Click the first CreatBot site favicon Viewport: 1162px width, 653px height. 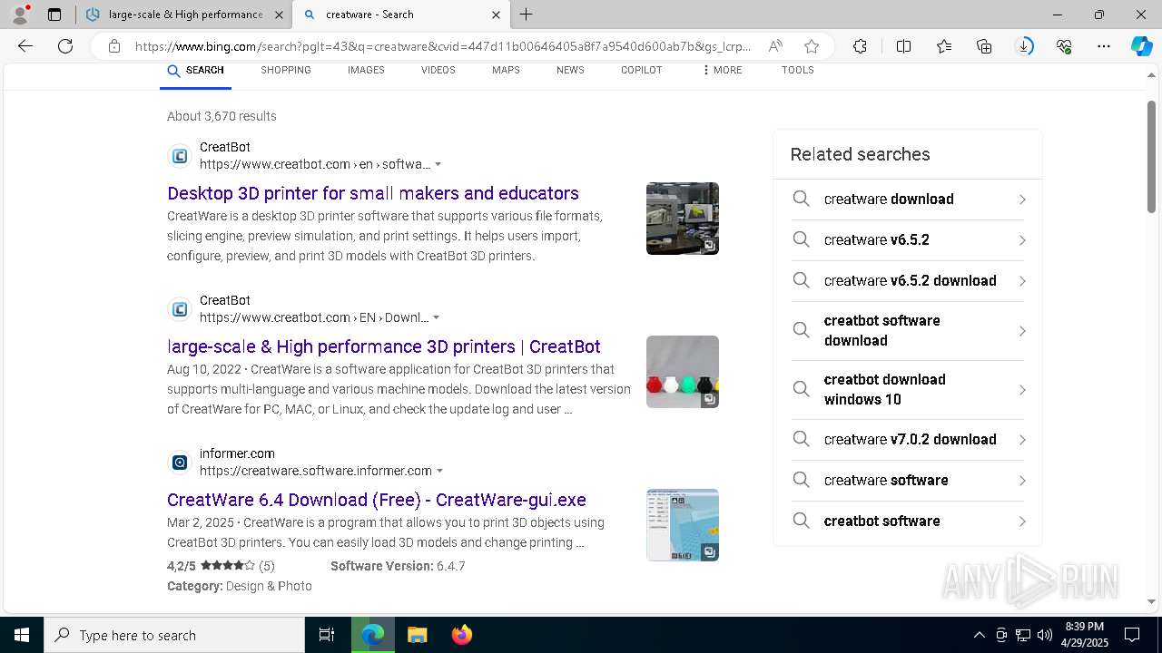(x=180, y=156)
